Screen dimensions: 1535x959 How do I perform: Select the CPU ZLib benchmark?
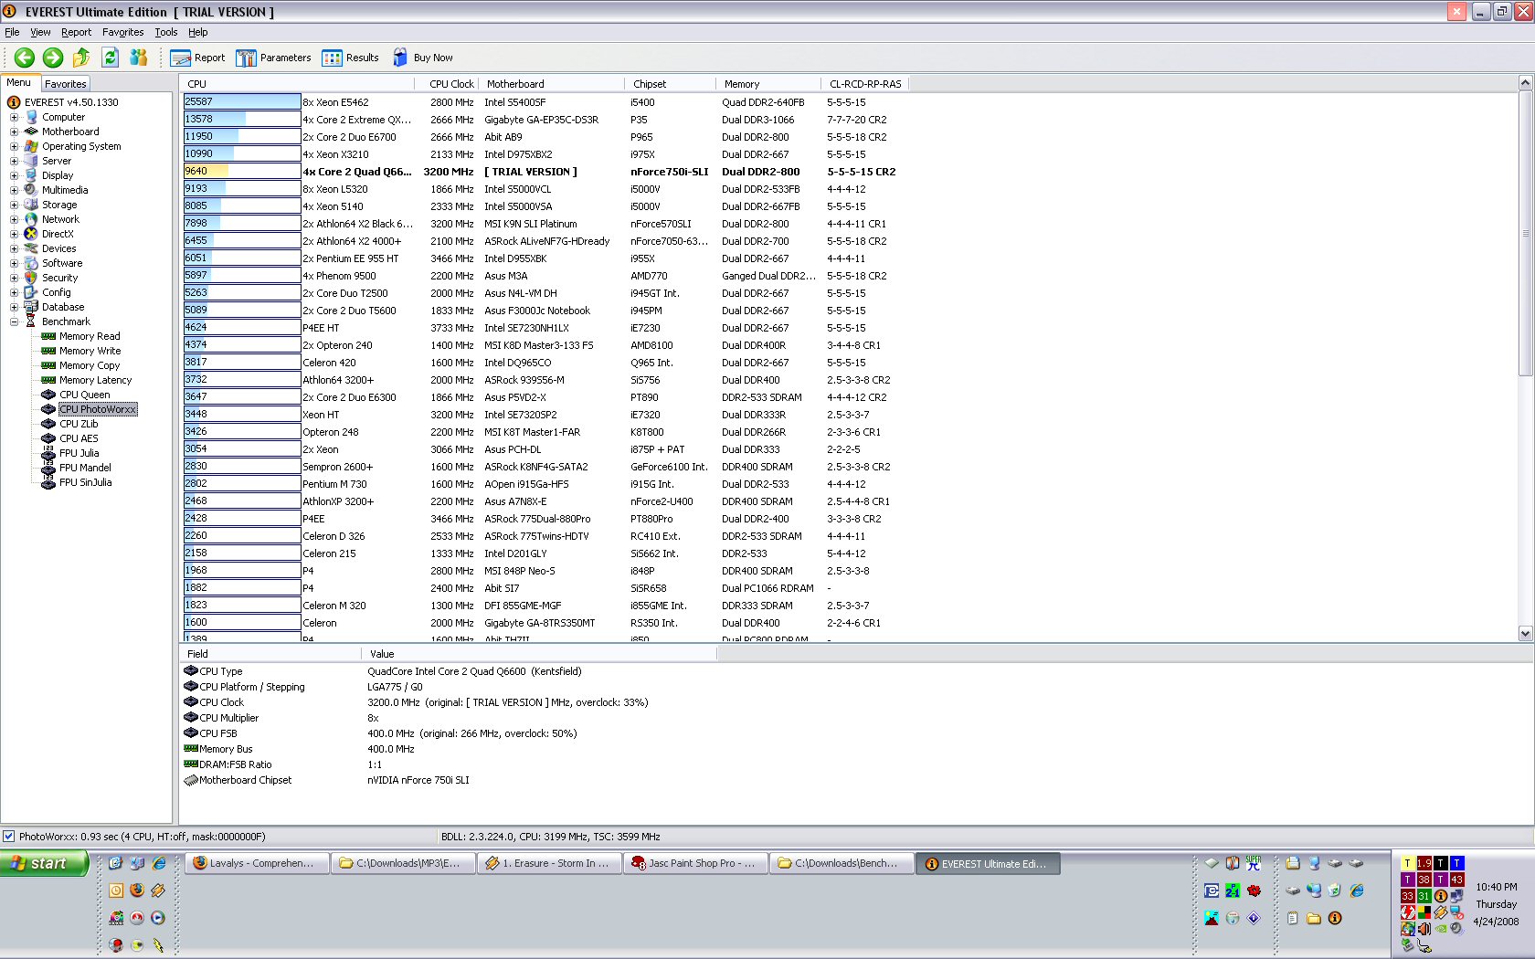pyautogui.click(x=79, y=424)
